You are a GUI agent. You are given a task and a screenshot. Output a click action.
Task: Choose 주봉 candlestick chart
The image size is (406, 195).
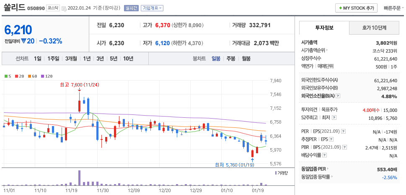(x=231, y=58)
